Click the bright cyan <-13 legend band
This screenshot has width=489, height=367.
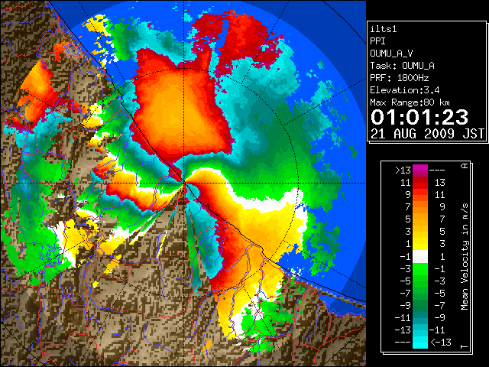[420, 343]
